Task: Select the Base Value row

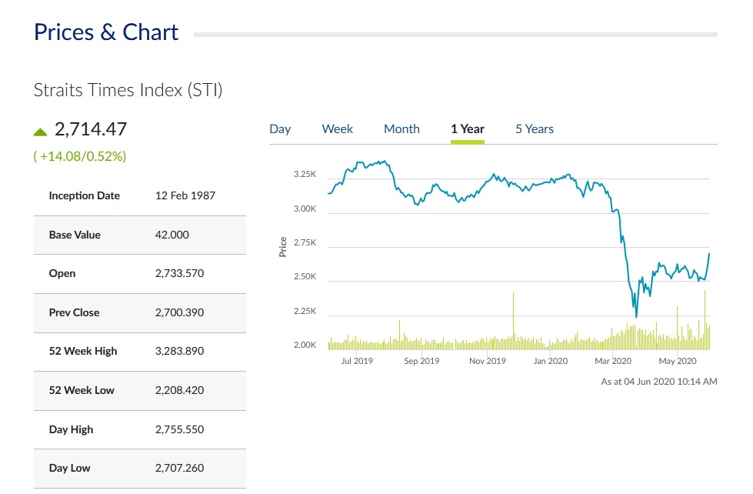Action: coord(139,235)
